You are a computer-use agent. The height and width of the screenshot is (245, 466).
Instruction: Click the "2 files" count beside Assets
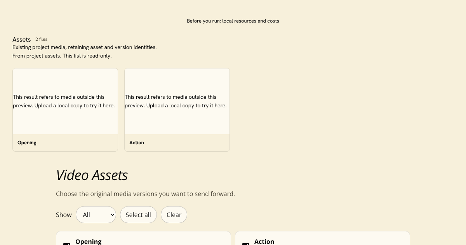41,39
